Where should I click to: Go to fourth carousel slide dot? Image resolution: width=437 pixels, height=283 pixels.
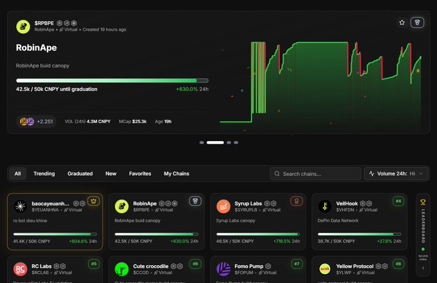(x=236, y=142)
